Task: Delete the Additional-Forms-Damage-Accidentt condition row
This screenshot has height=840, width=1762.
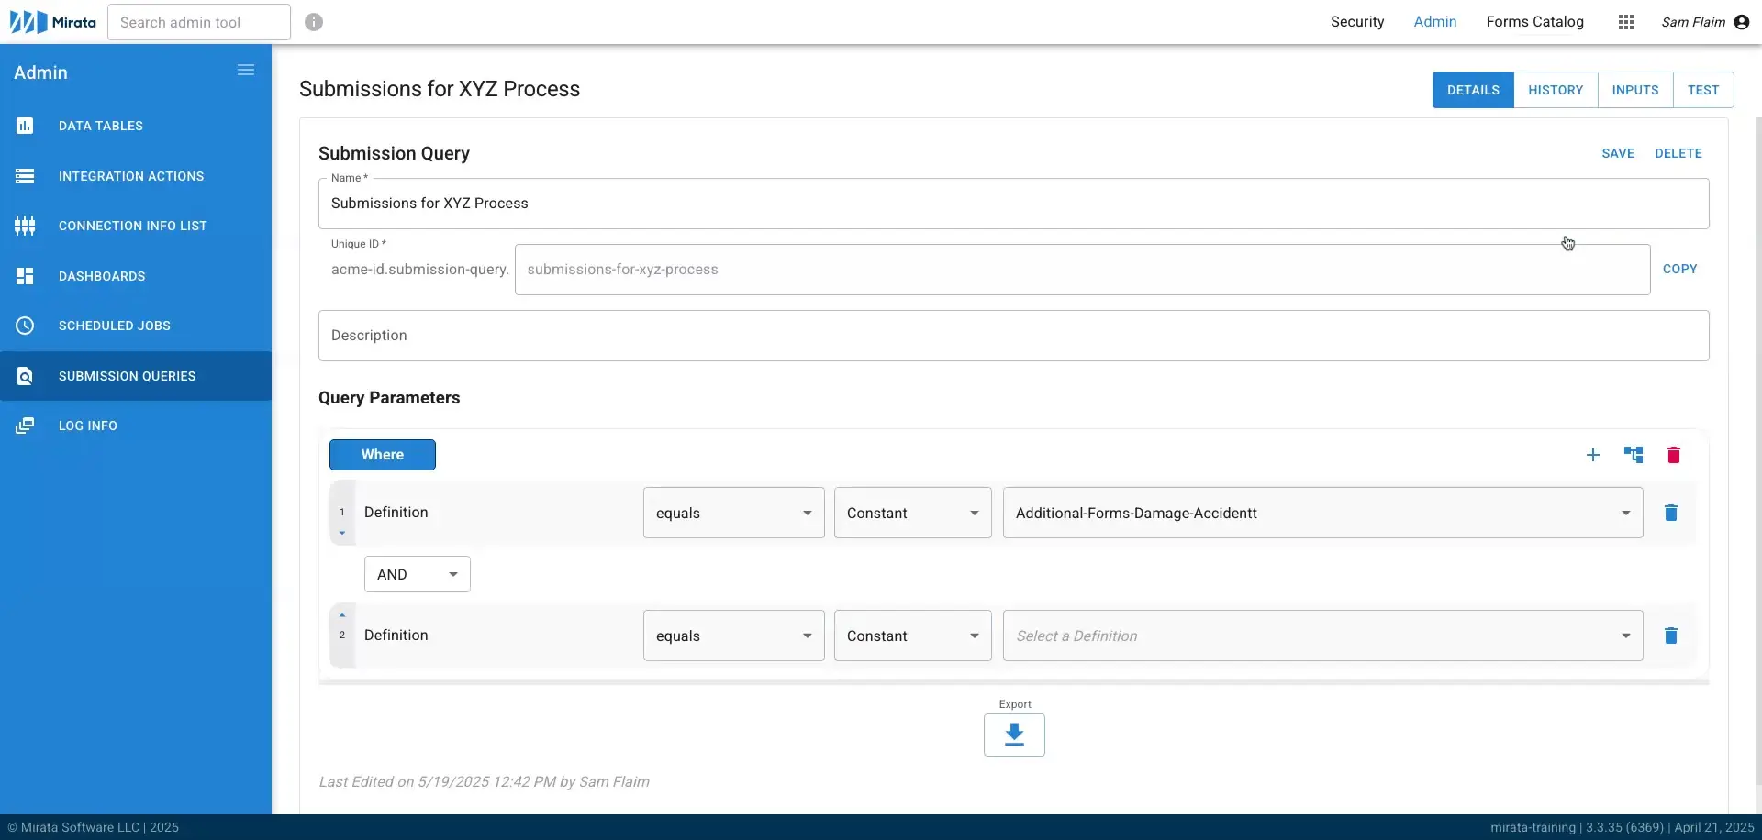Action: coord(1671,513)
